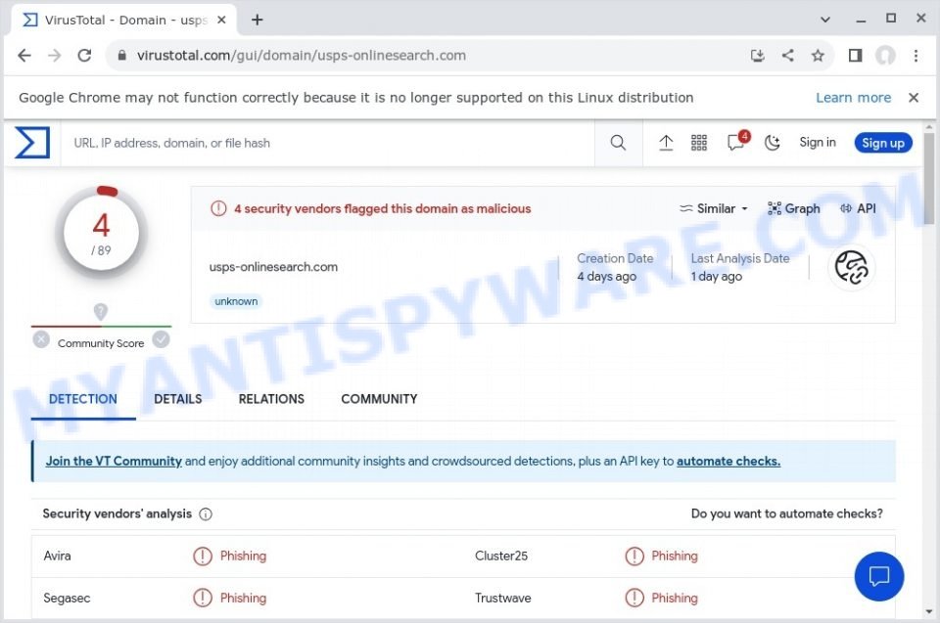Click the usps-onlinesearch.com domain name
940x623 pixels.
click(x=273, y=267)
